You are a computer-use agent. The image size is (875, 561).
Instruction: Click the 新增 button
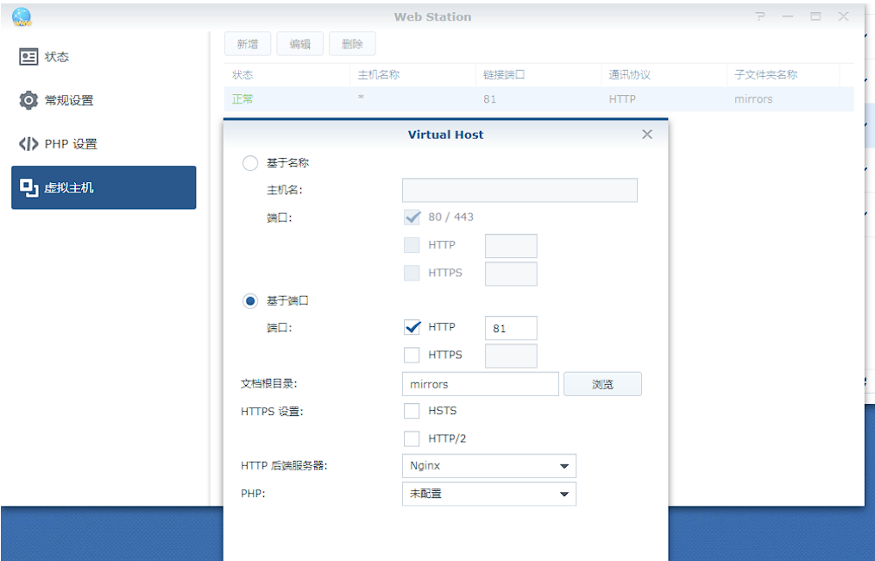click(248, 43)
